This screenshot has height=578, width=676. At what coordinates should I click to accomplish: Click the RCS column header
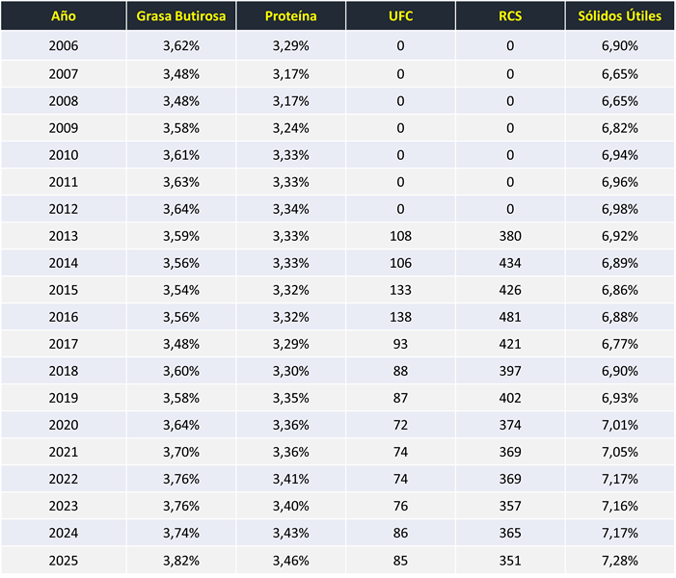point(509,16)
